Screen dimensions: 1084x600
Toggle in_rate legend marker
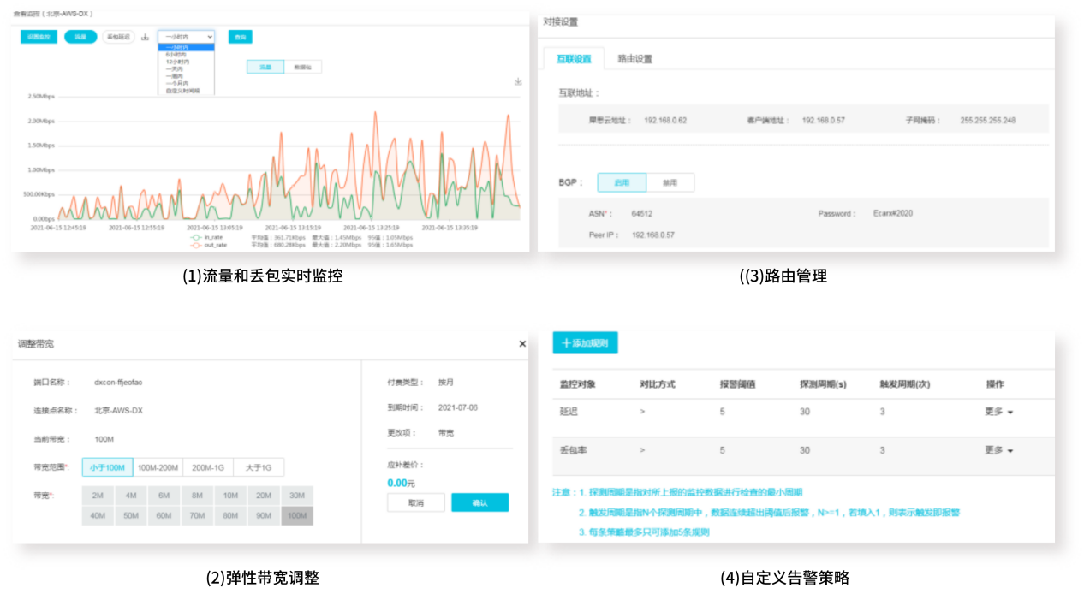195,237
